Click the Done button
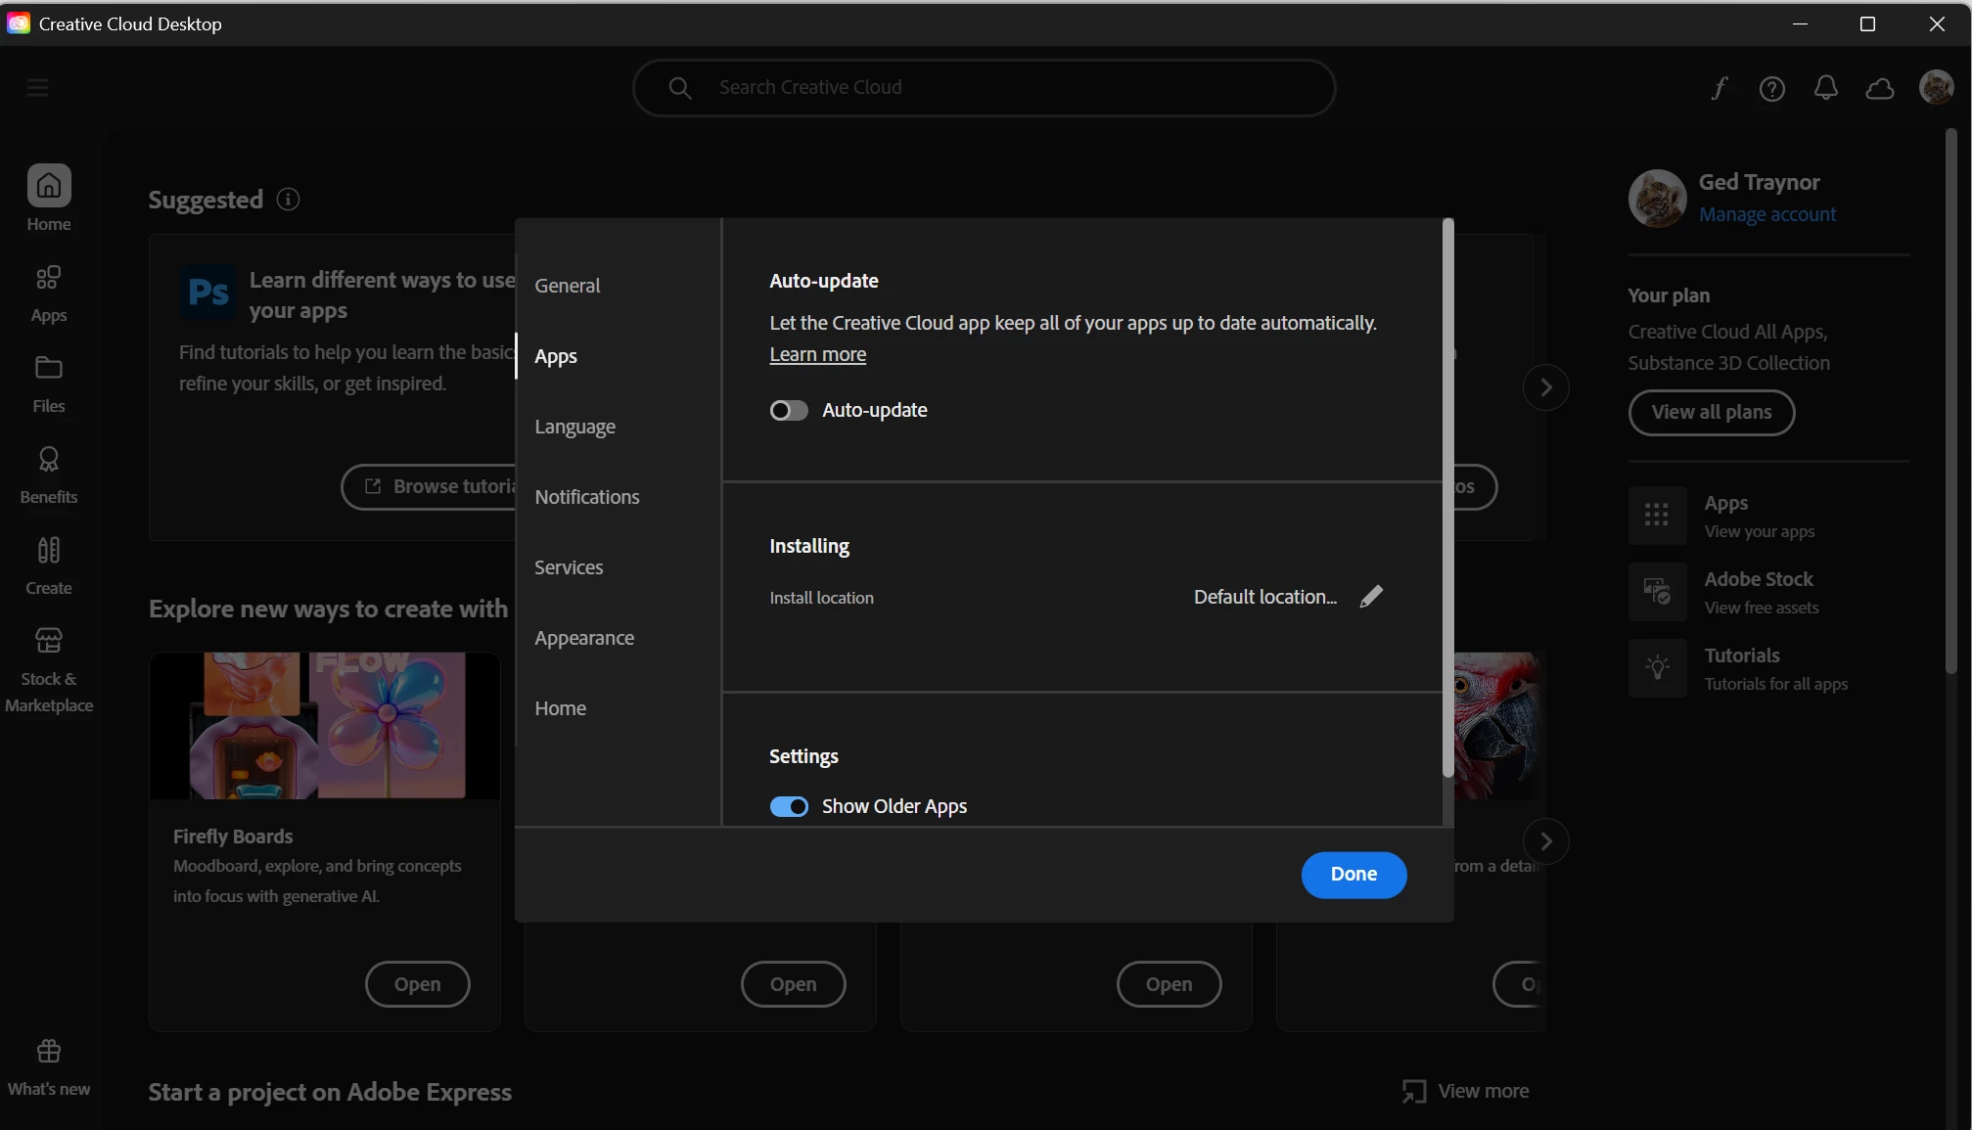This screenshot has width=1972, height=1130. [x=1353, y=875]
